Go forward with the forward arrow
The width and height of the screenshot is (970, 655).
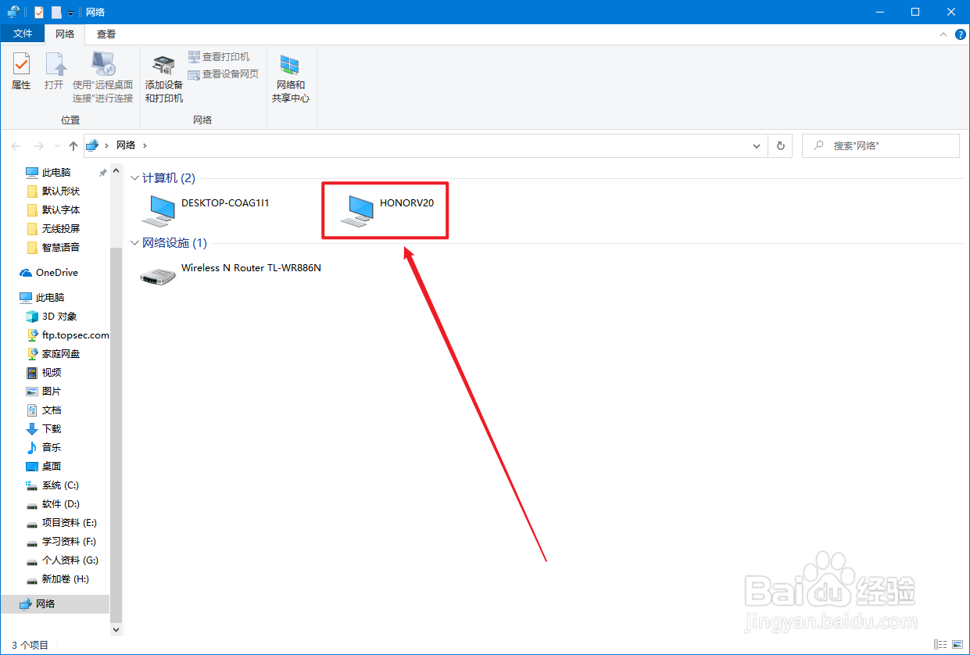[x=39, y=145]
